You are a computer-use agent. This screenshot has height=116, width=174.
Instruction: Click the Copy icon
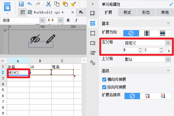pyautogui.click(x=57, y=4)
